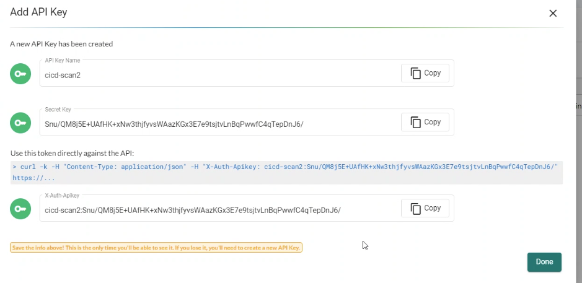Click the 'Secret Key' field label
The height and width of the screenshot is (283, 582).
59,109
